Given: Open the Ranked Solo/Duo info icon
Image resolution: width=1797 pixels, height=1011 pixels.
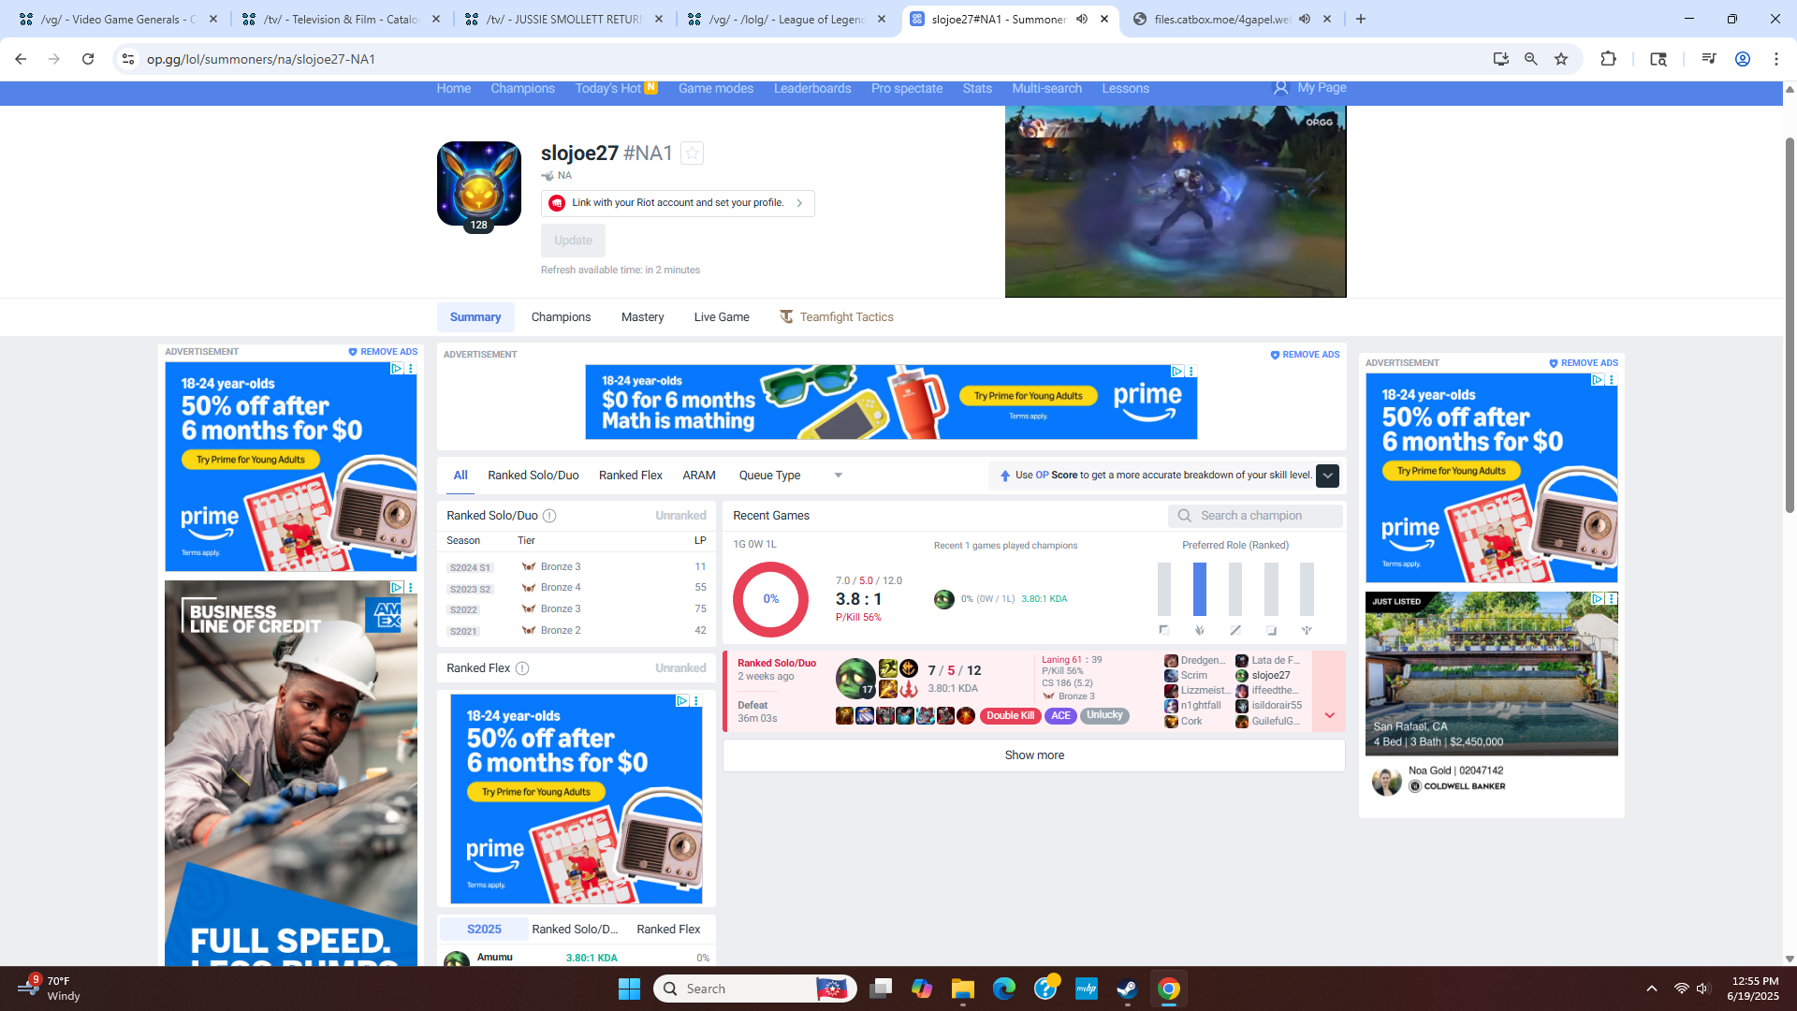Looking at the screenshot, I should pyautogui.click(x=549, y=516).
